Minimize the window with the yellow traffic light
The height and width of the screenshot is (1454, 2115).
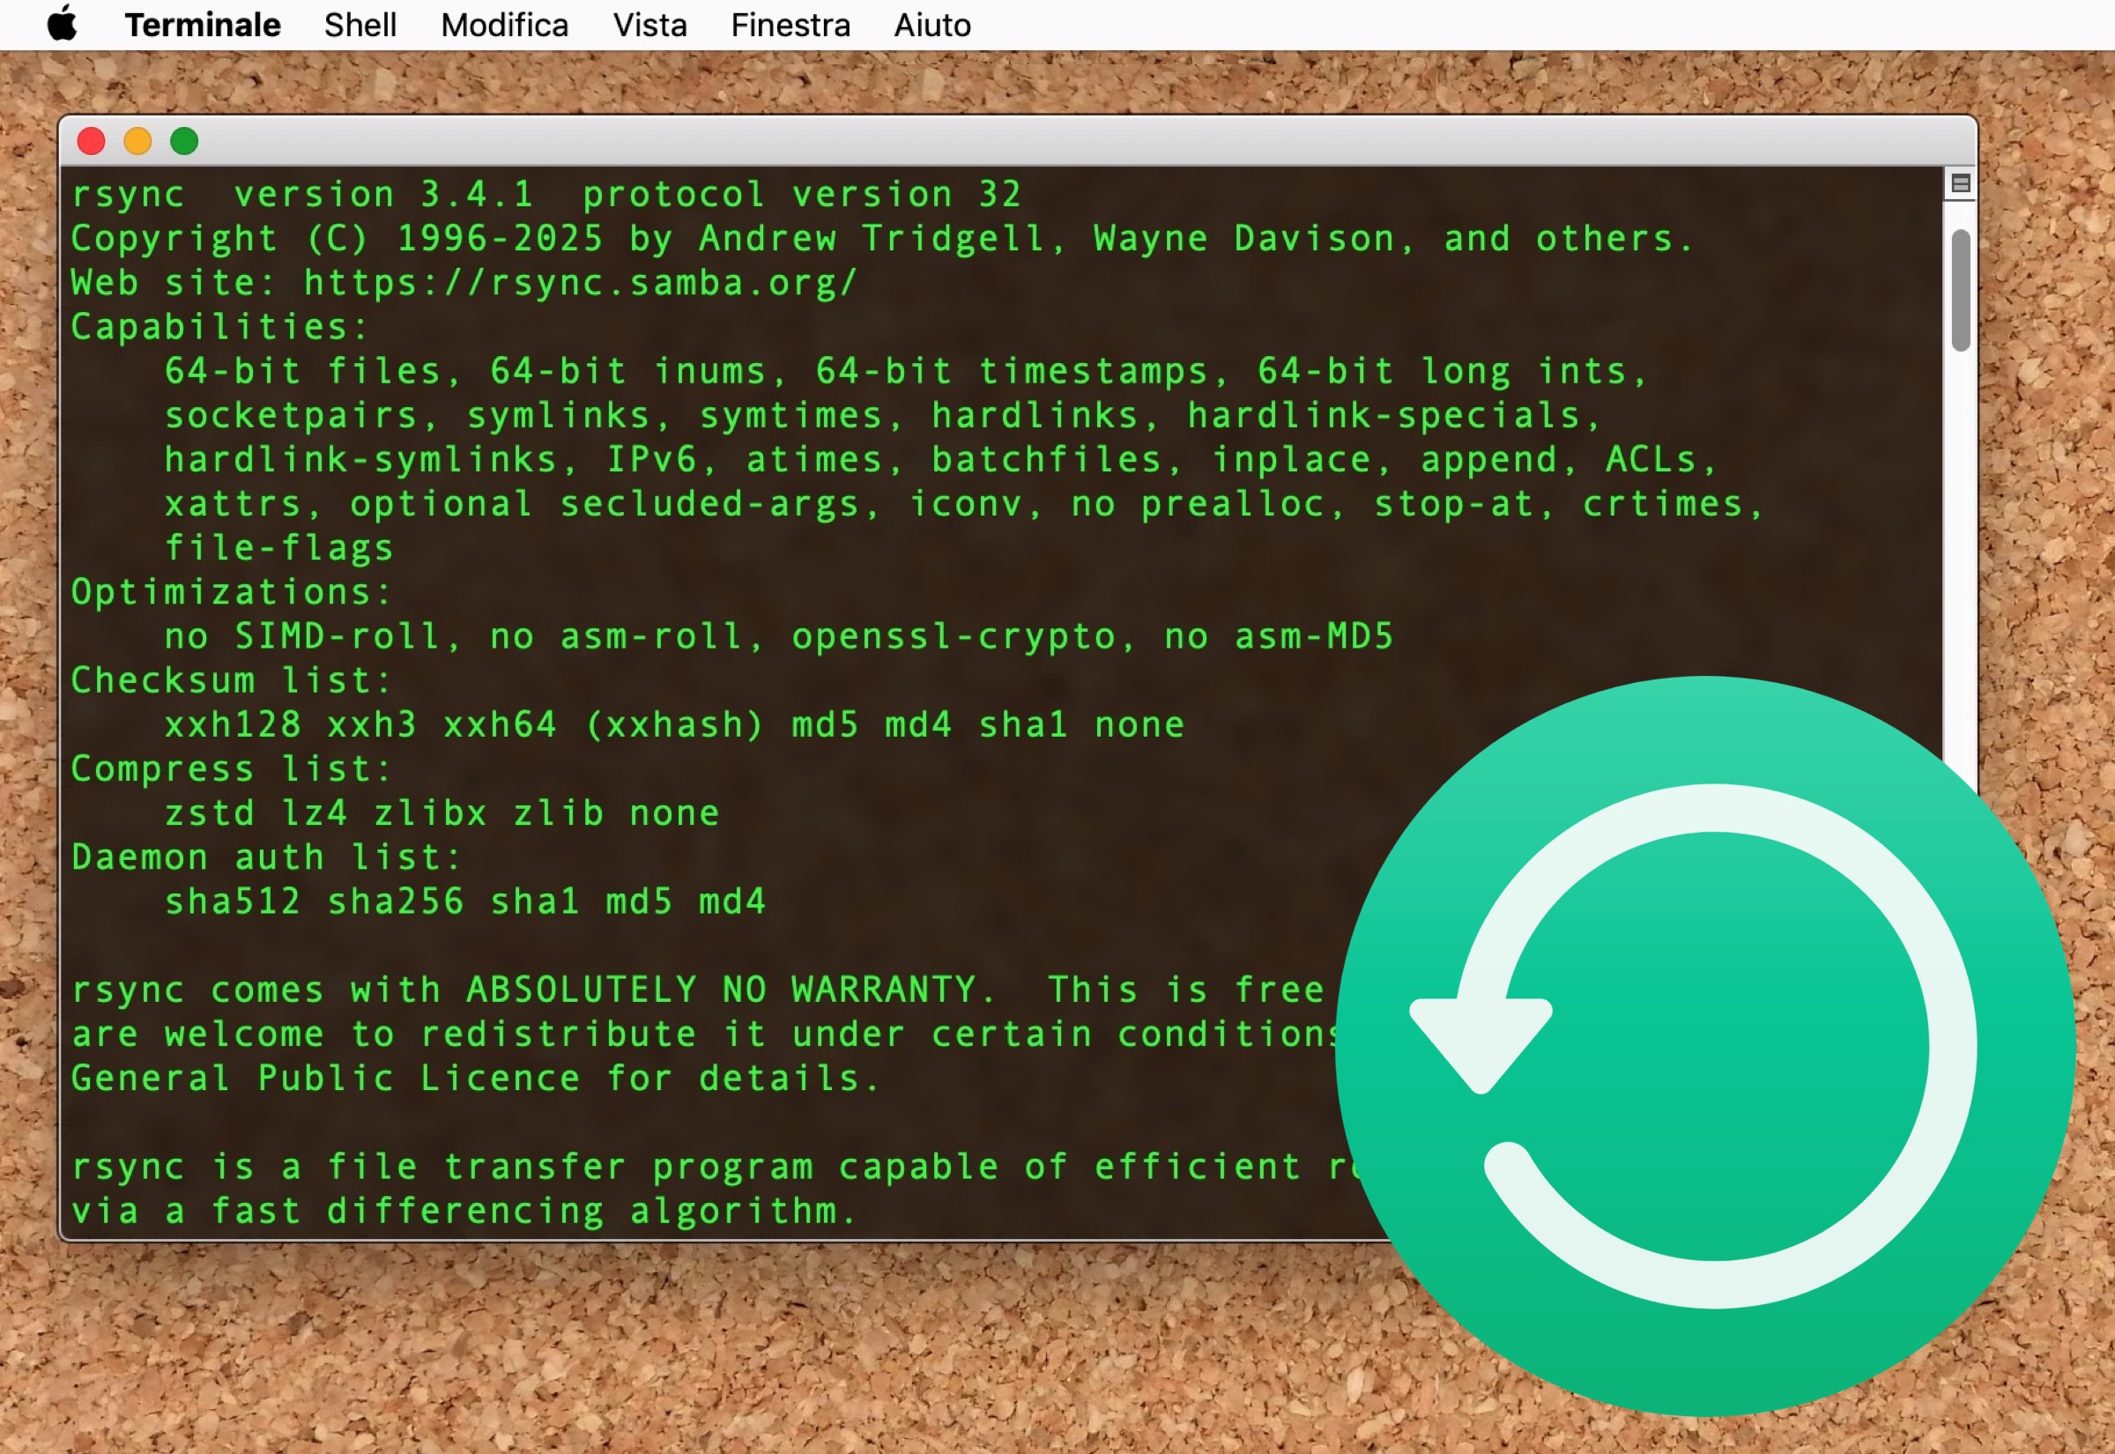tap(138, 141)
